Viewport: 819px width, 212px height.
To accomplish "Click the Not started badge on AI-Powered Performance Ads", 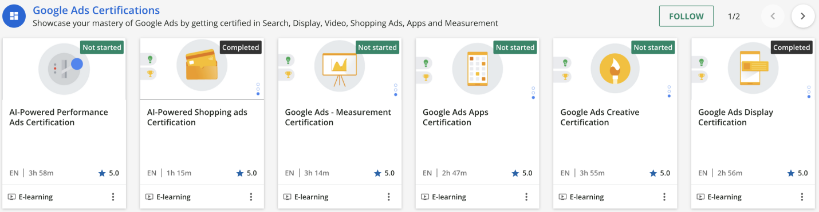I will point(102,47).
